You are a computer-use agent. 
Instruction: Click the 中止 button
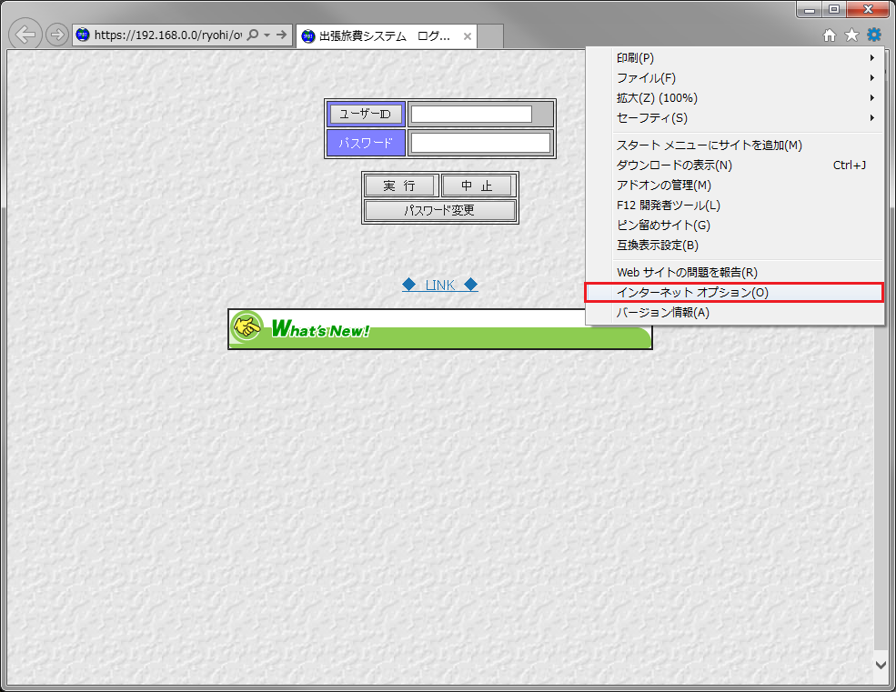(x=478, y=186)
